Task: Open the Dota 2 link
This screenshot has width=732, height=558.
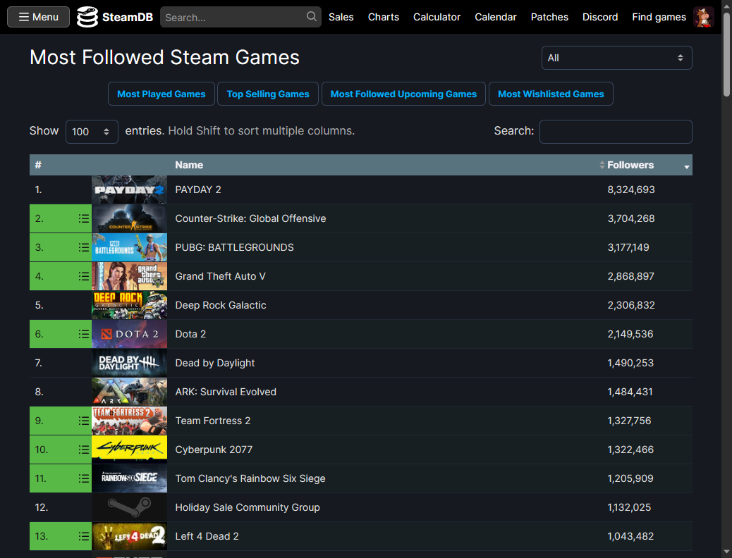Action: 190,334
